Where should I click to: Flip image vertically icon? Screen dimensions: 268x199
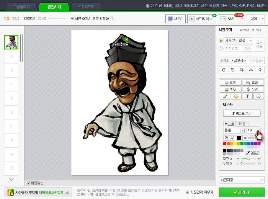pos(260,70)
